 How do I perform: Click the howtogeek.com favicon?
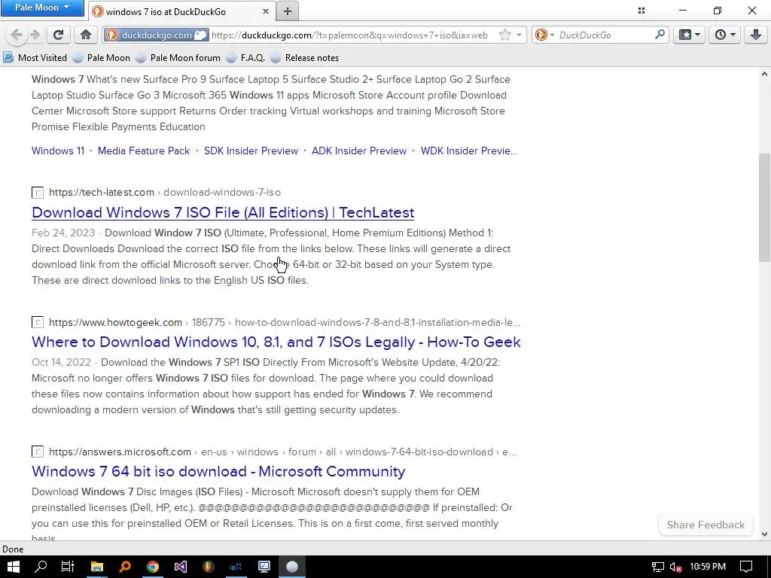[38, 322]
